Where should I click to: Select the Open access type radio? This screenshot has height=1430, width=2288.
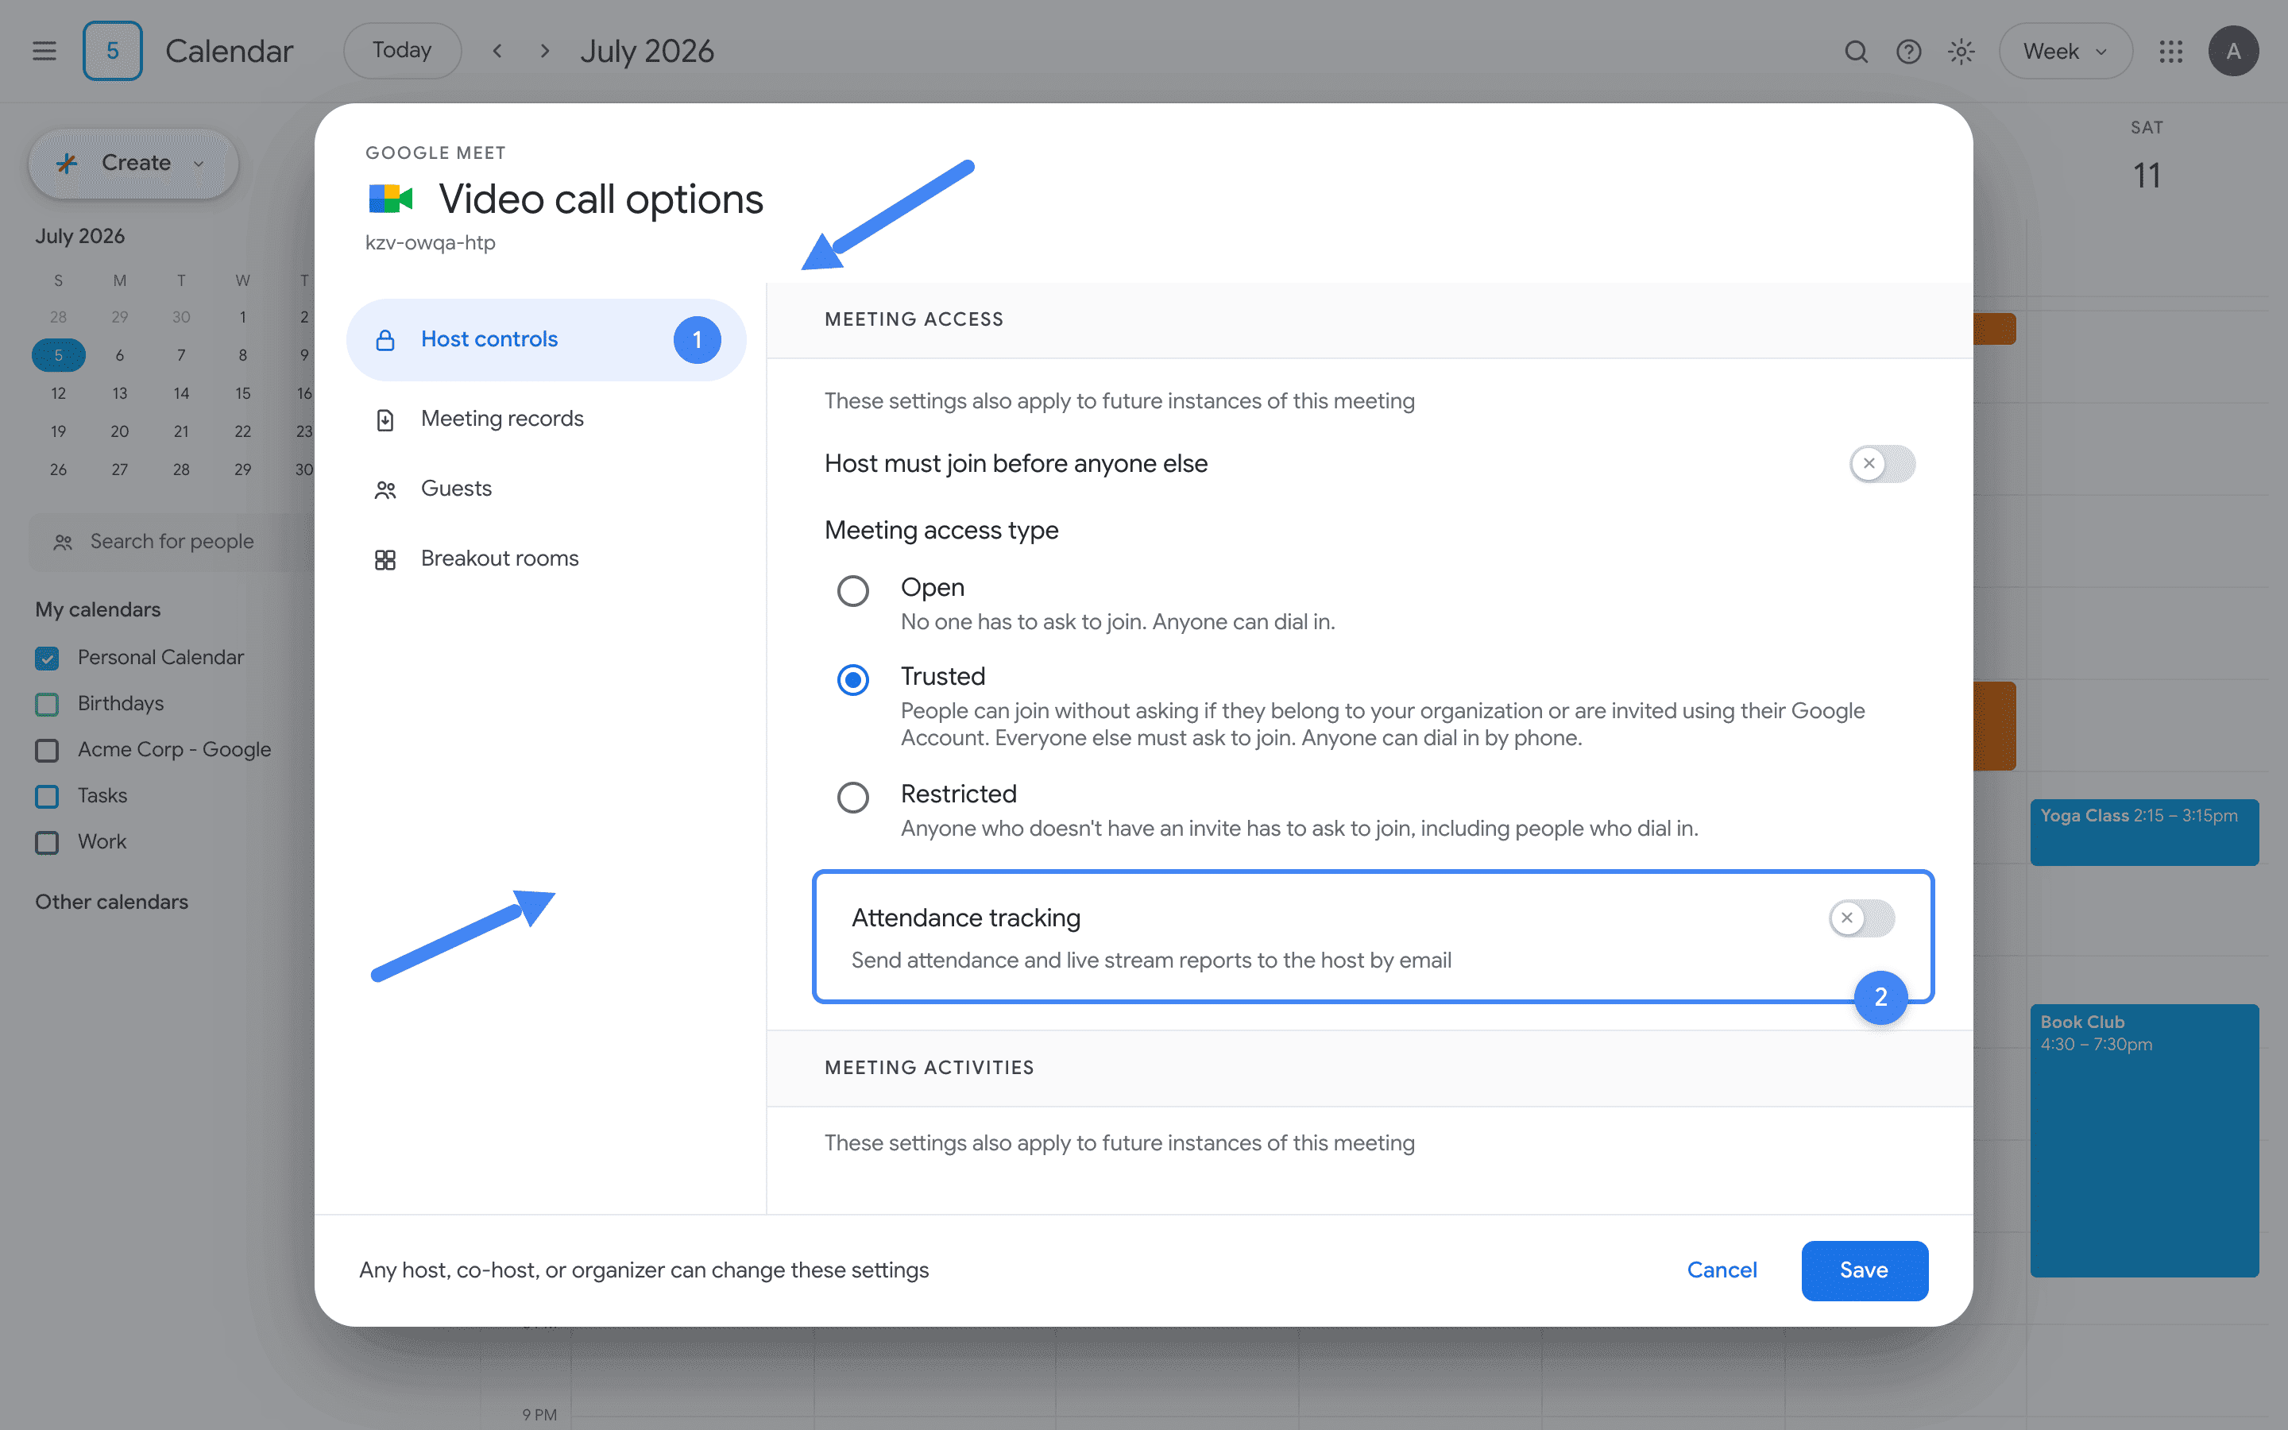coord(852,590)
